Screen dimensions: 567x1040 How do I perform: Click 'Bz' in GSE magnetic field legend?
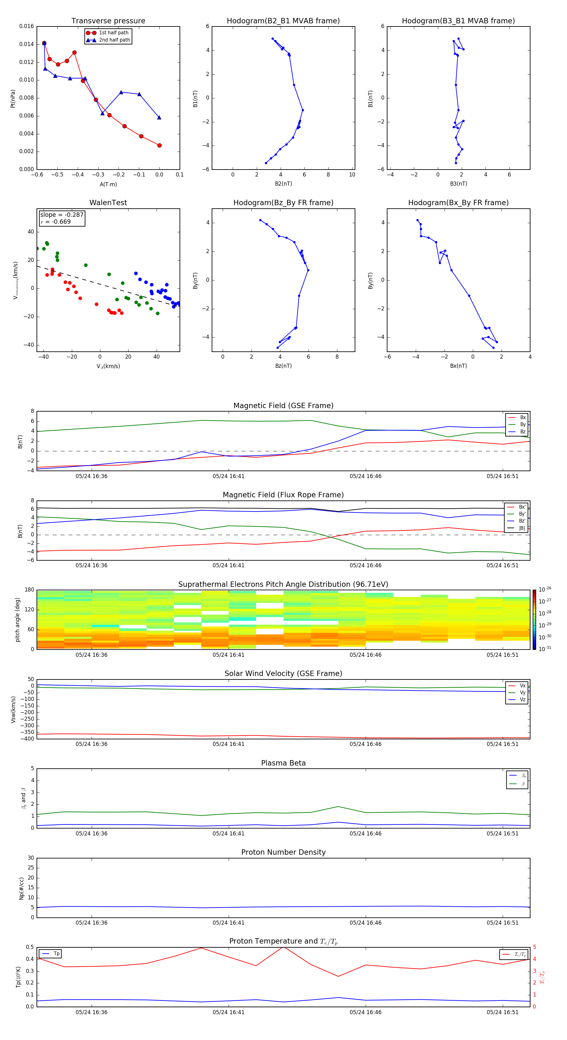pyautogui.click(x=523, y=432)
